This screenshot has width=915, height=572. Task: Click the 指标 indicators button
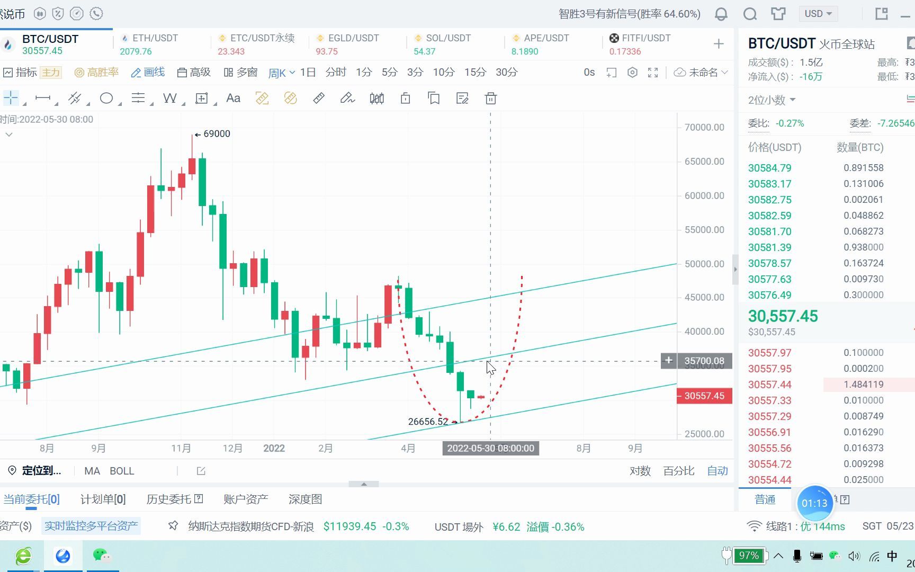20,73
